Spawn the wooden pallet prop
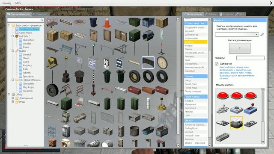This screenshot has width=274, height=154. pyautogui.click(x=80, y=35)
